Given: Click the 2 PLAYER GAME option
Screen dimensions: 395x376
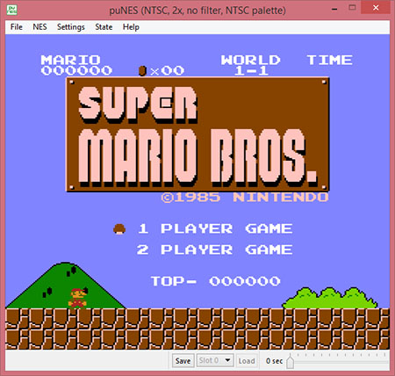Looking at the screenshot, I should point(215,249).
